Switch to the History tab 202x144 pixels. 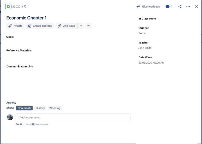click(x=40, y=108)
